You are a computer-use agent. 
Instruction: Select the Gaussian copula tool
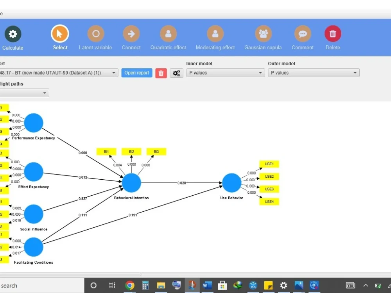click(263, 34)
